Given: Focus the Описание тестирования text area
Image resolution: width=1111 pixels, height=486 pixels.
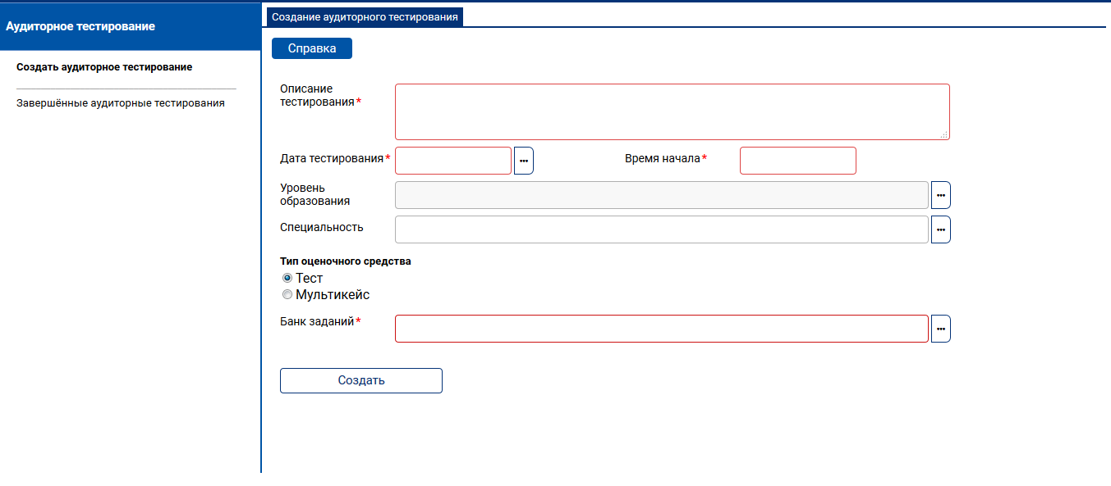Looking at the screenshot, I should (672, 111).
